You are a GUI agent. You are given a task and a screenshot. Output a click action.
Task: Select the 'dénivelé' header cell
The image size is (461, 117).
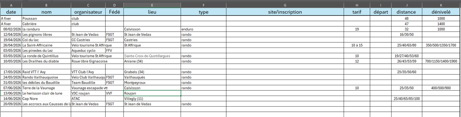coord(441,12)
